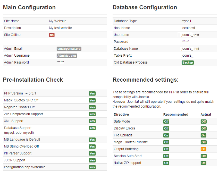Screen dimensions: 219x182
Task: Click the localhost host name value
Action: tap(188, 28)
